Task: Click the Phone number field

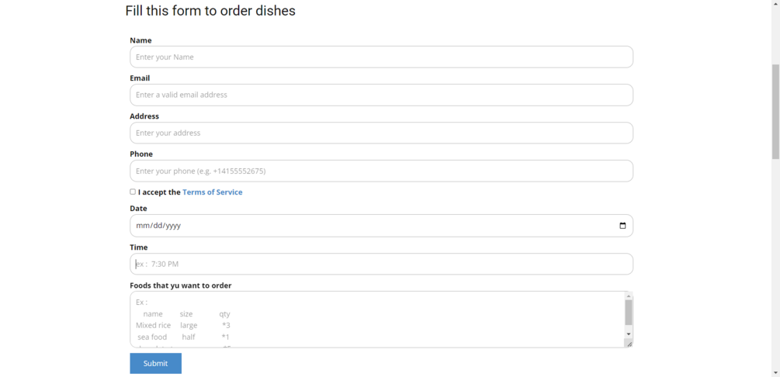Action: point(381,171)
